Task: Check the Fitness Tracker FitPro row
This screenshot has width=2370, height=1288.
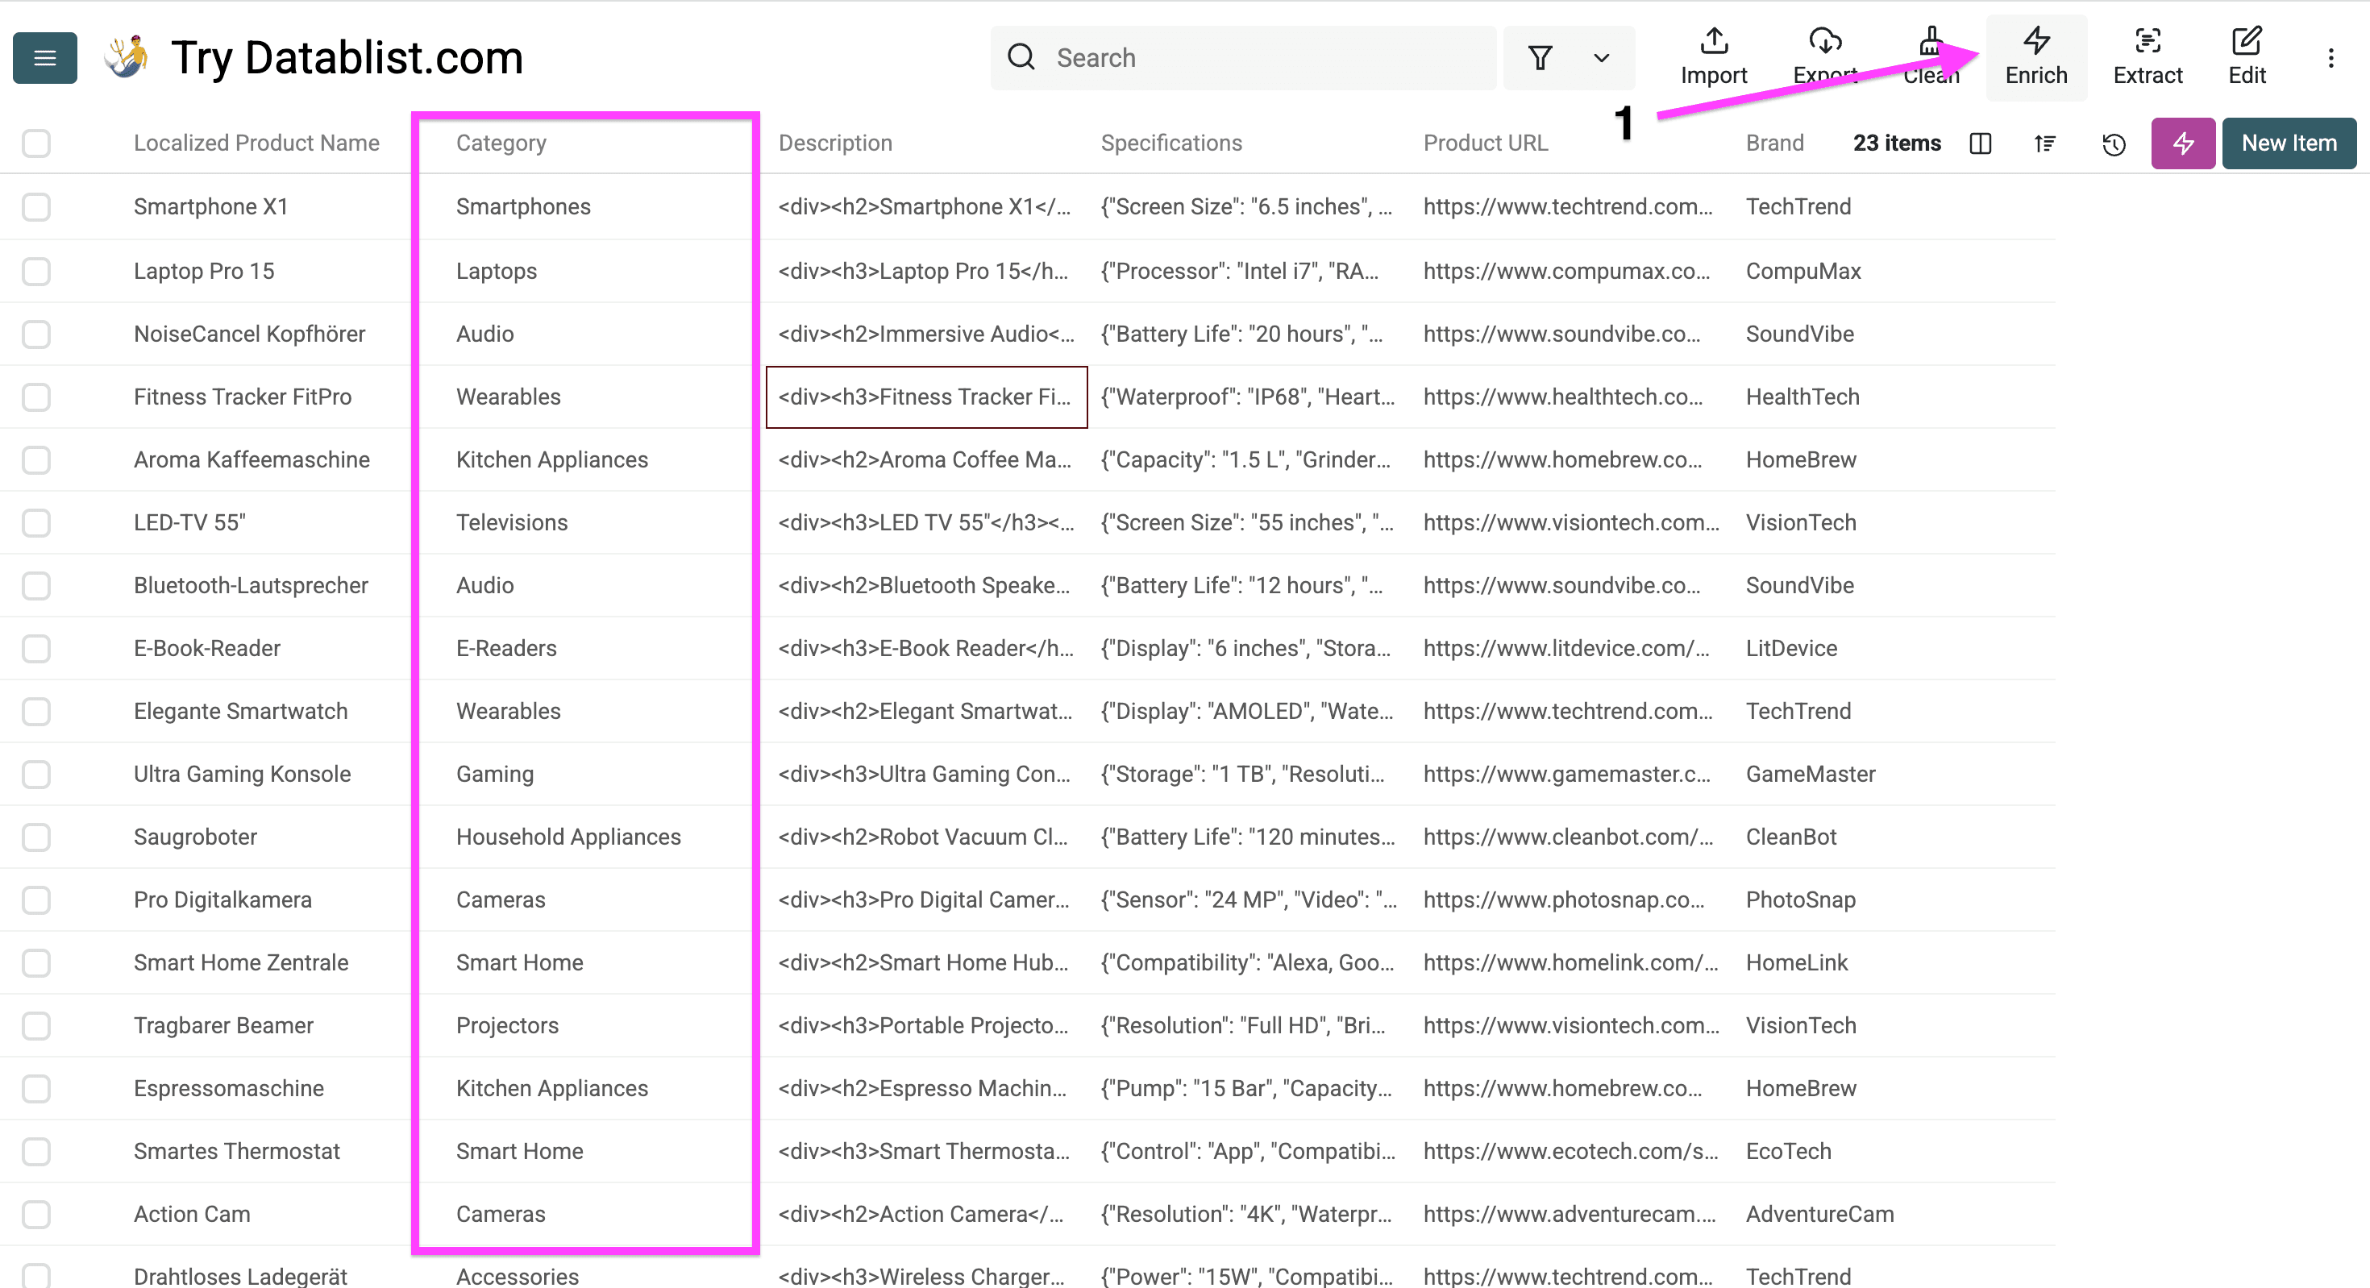Action: click(36, 397)
